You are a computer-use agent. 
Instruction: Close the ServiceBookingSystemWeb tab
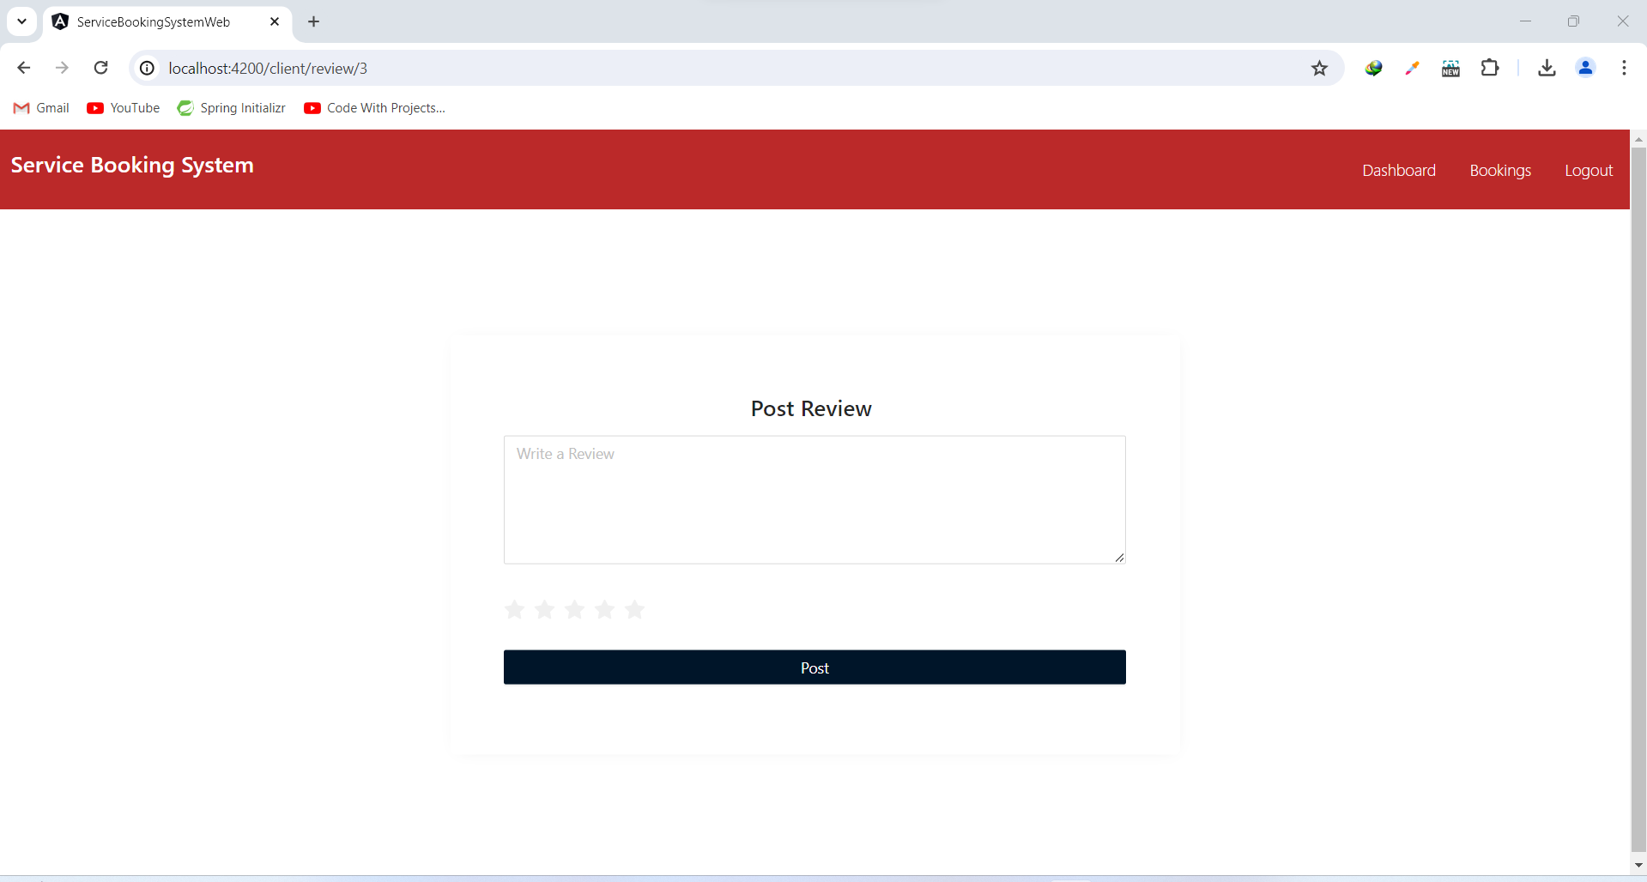point(275,21)
